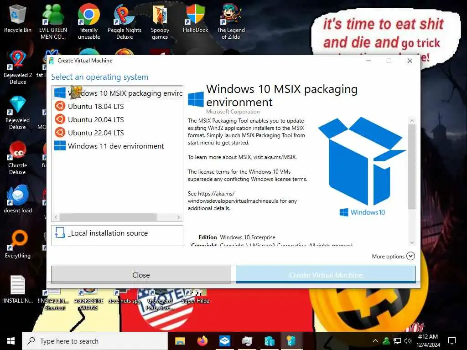Select EVIL GREEN MEN desktop shortcut
The height and width of the screenshot is (350, 467).
click(x=53, y=22)
